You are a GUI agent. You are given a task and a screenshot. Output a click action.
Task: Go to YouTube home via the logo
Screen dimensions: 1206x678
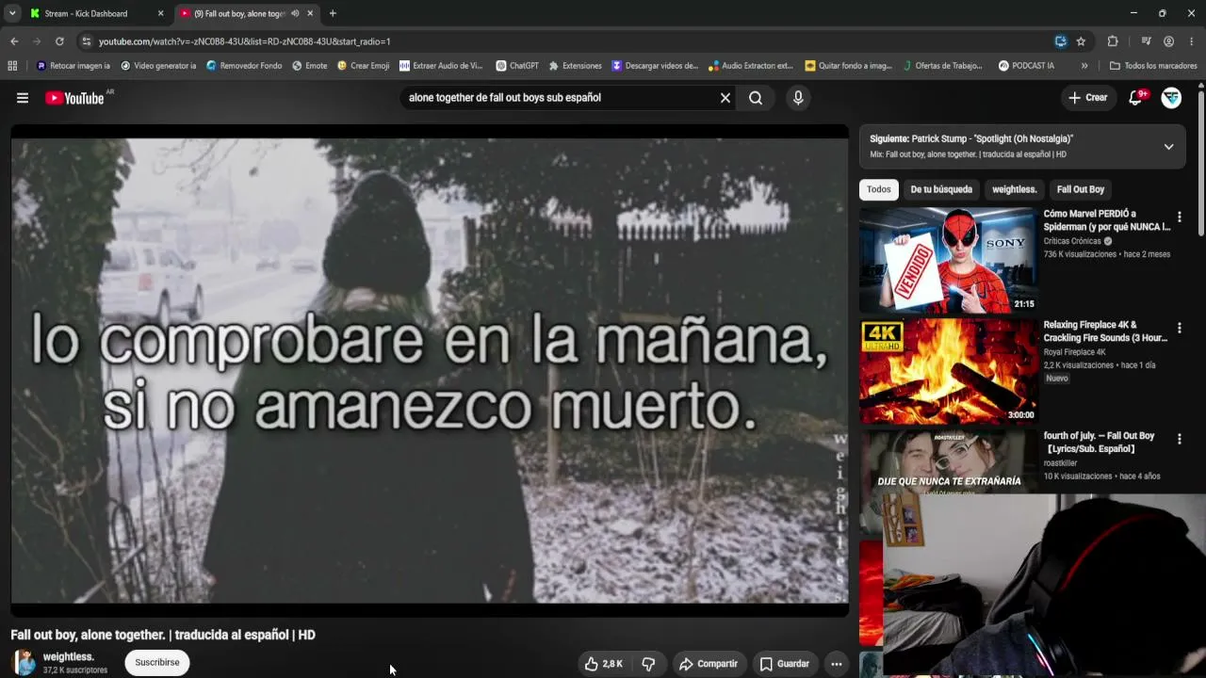coord(74,98)
